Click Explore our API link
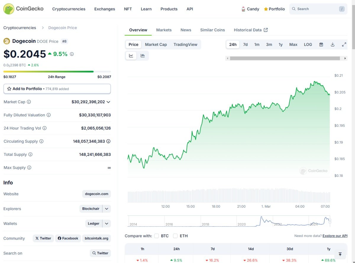The image size is (355, 263). point(335,236)
